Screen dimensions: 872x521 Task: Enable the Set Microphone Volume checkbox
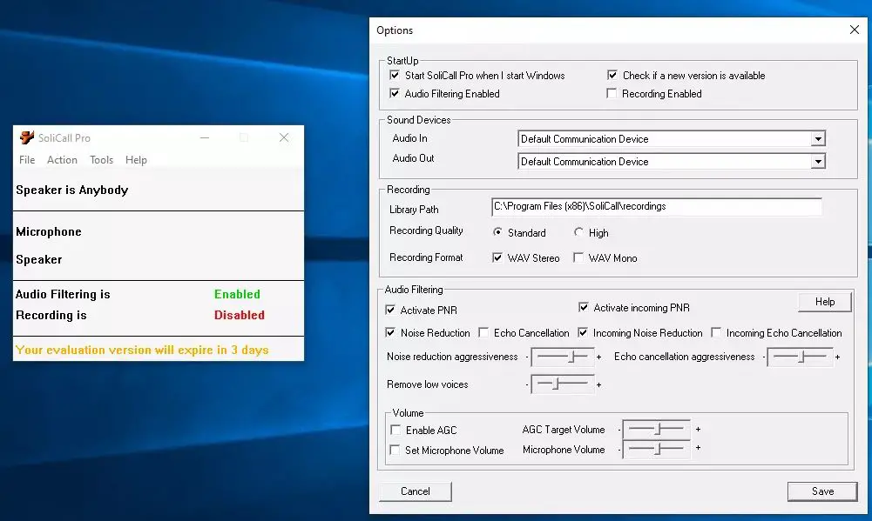coord(395,450)
